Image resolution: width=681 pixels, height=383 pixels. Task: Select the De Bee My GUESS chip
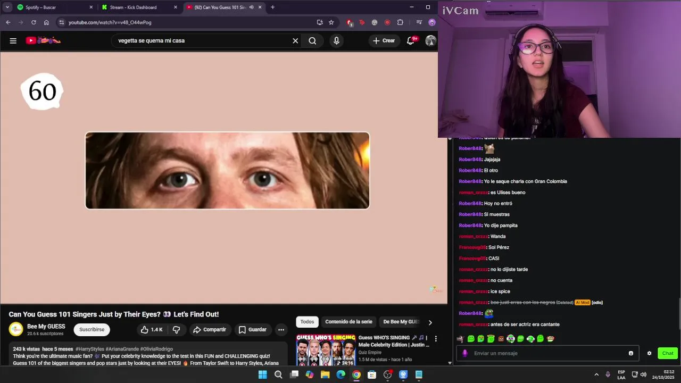[401, 322]
